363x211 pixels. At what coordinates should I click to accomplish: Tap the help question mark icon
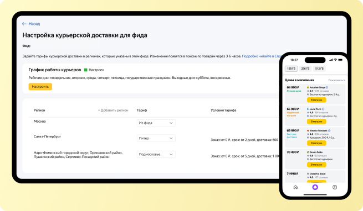pyautogui.click(x=335, y=187)
